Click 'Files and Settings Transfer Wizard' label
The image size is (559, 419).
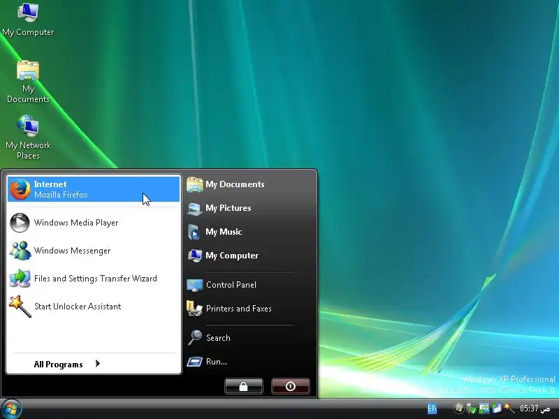click(95, 278)
